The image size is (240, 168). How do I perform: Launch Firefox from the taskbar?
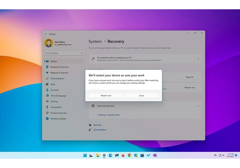(123, 155)
